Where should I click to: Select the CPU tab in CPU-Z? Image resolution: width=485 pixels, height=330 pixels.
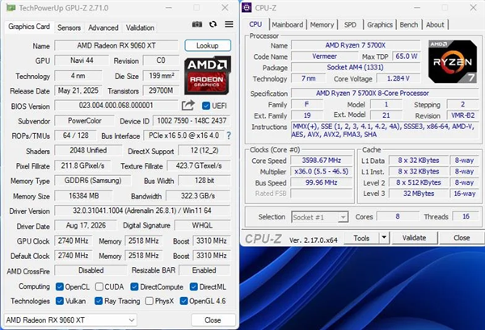(255, 24)
